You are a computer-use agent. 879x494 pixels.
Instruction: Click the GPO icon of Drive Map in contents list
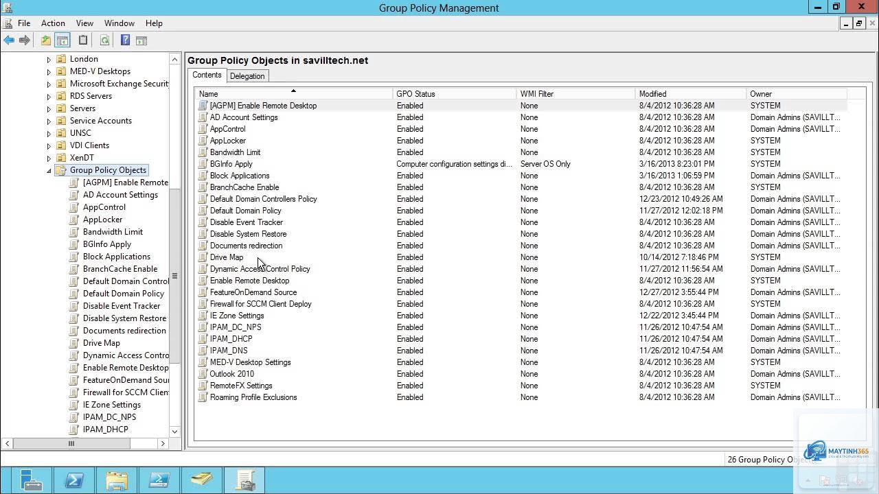coord(203,257)
